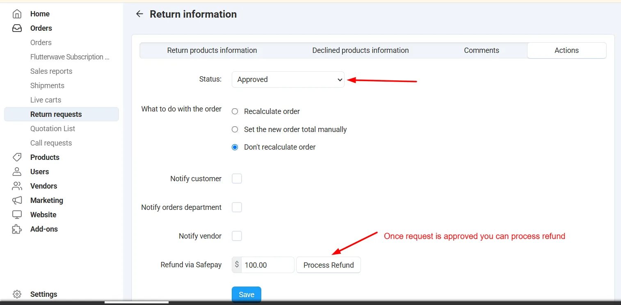
Task: Go back using the left arrow icon
Action: 139,14
